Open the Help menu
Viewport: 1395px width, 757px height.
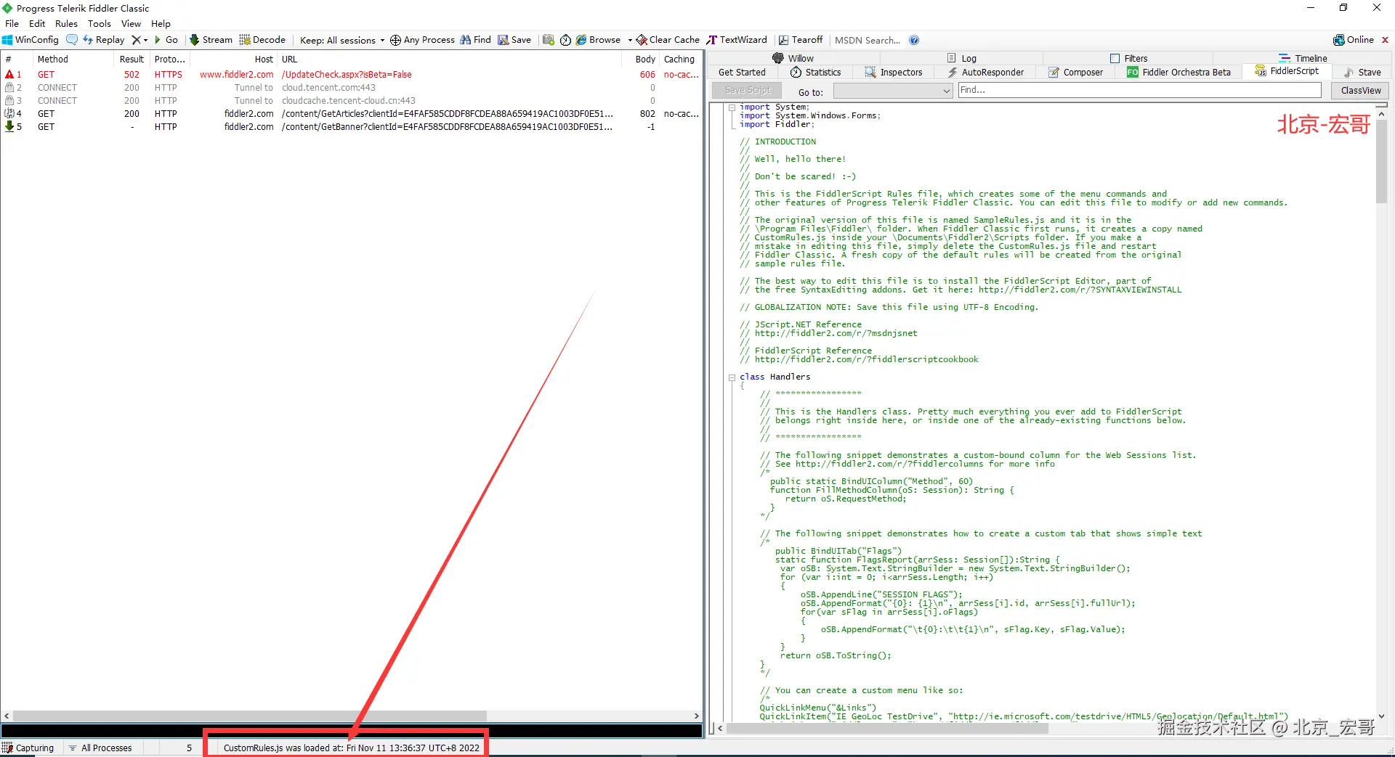coord(161,23)
